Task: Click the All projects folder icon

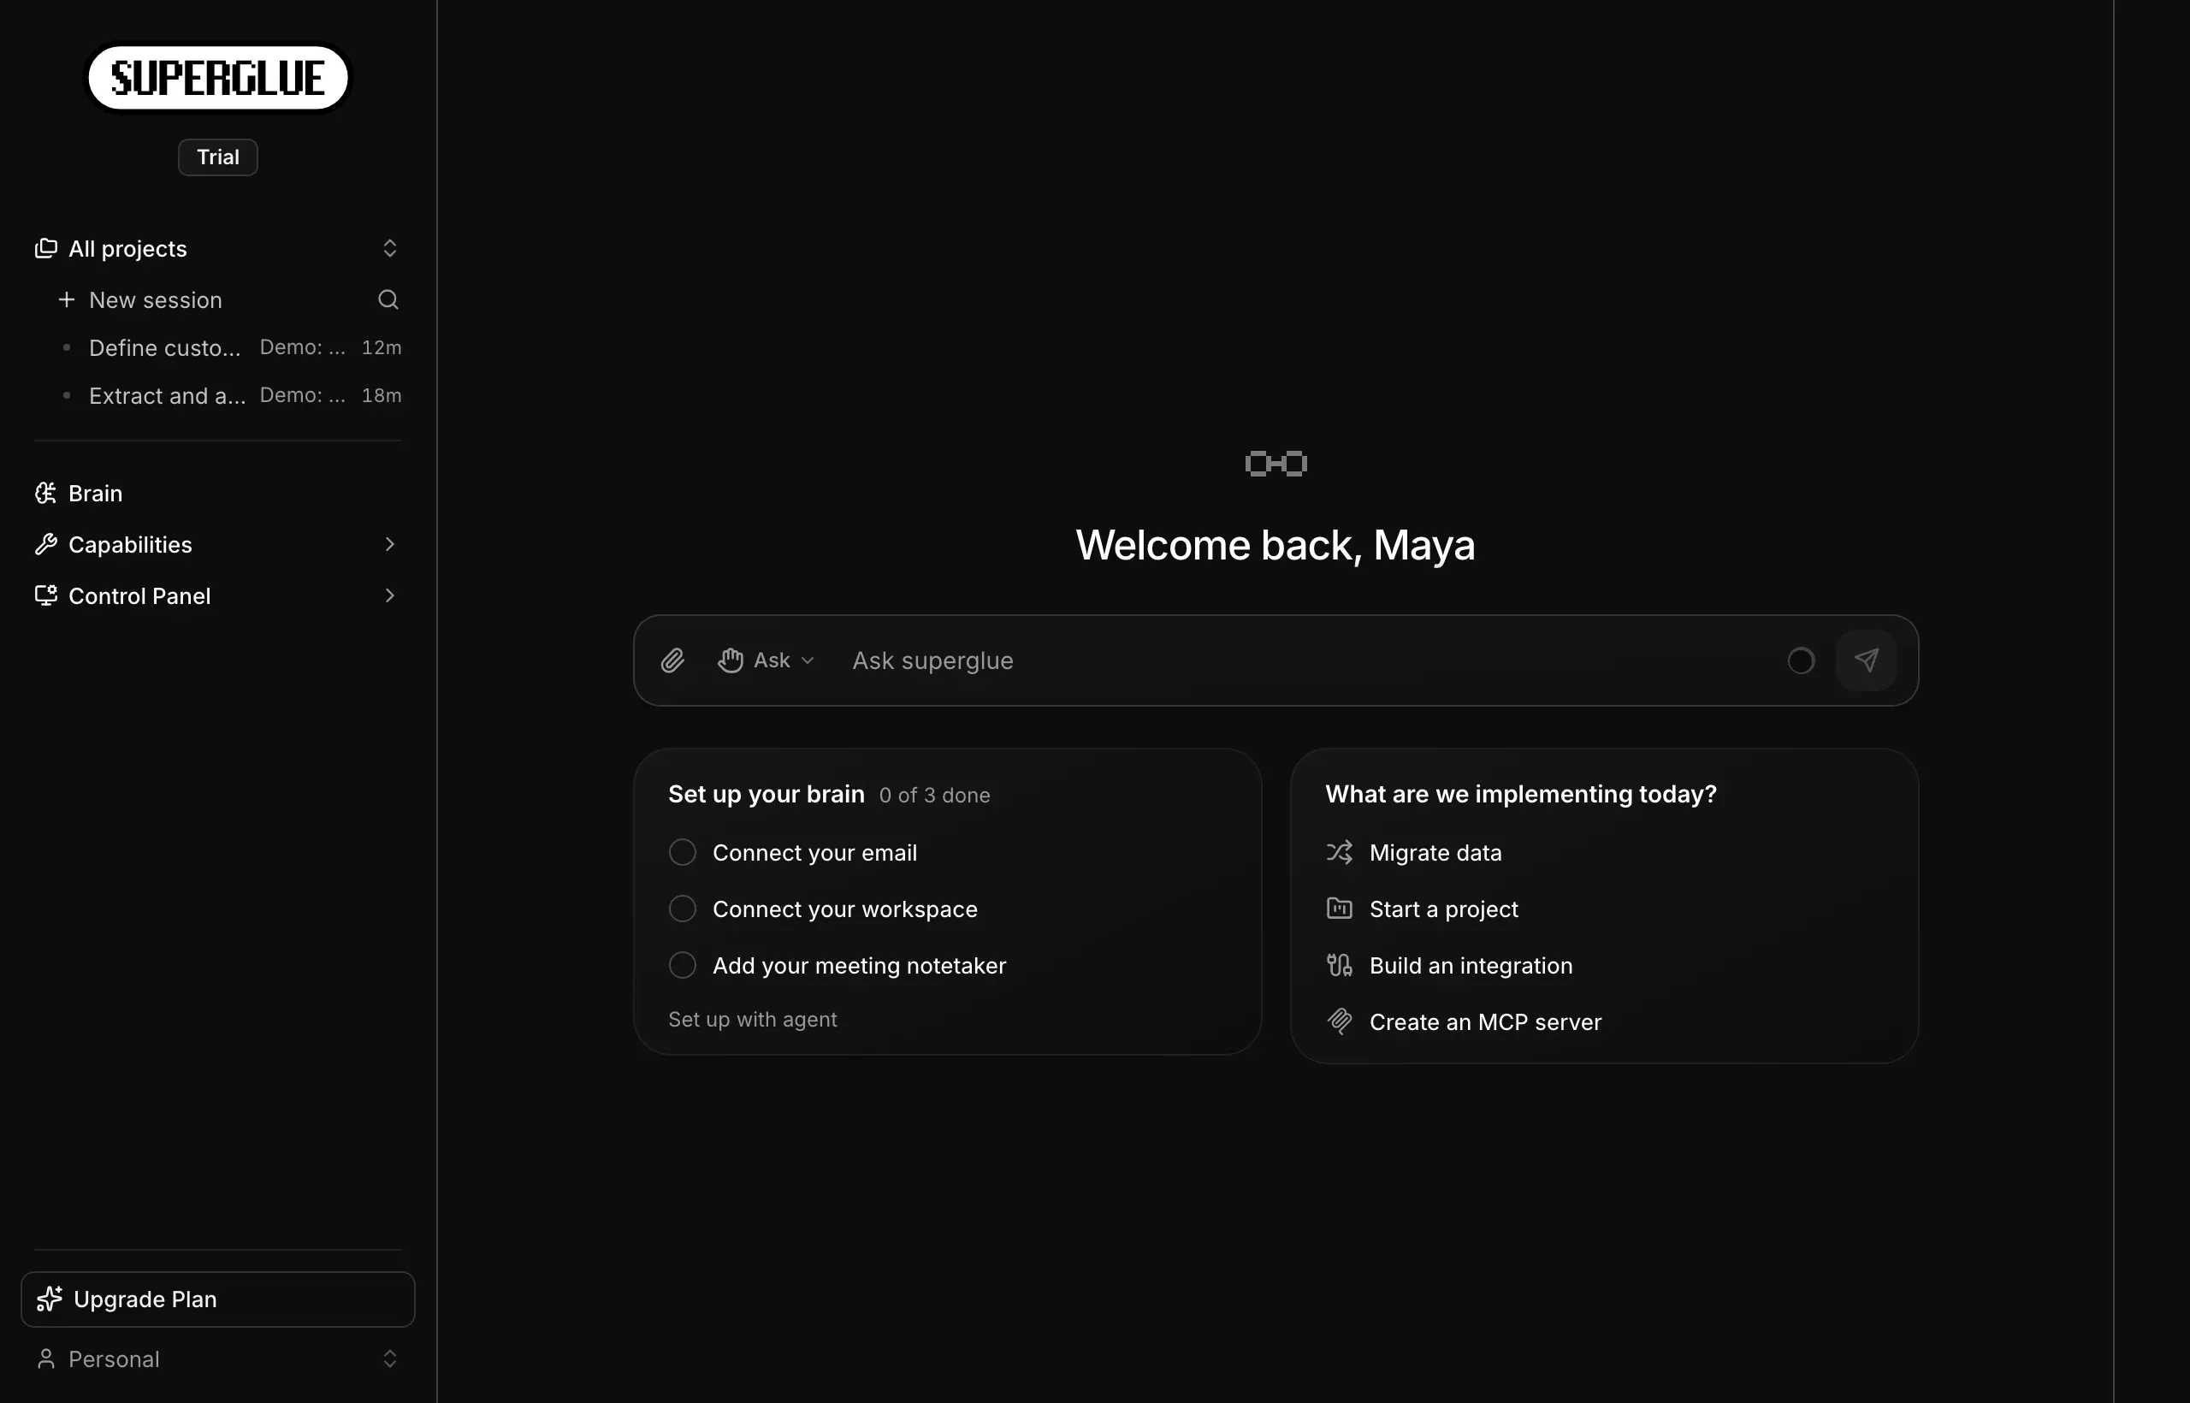Action: tap(45, 249)
